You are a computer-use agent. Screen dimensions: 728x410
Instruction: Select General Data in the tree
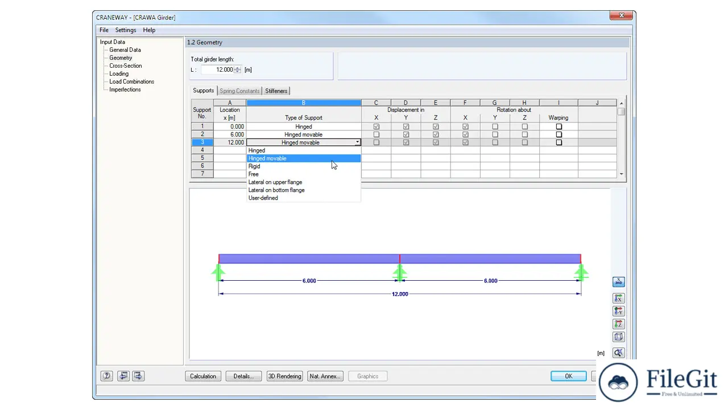tap(125, 50)
